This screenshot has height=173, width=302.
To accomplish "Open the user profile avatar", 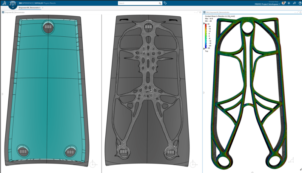I will (x=283, y=3).
